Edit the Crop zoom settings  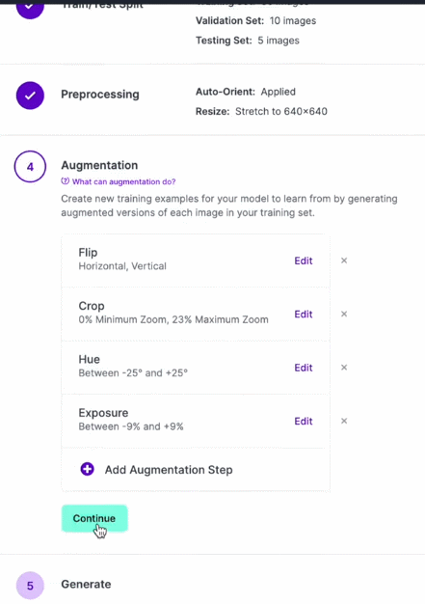pos(303,315)
